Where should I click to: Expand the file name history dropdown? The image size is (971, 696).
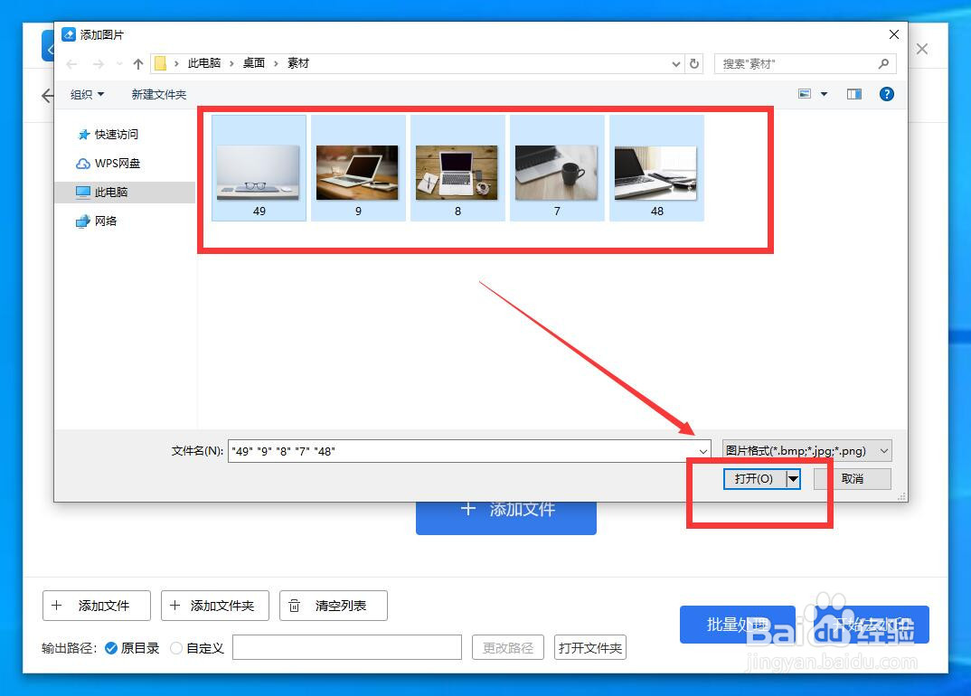point(702,451)
